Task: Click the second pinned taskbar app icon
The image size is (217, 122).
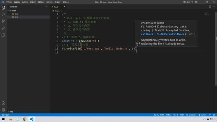Action: pyautogui.click(x=18, y=119)
